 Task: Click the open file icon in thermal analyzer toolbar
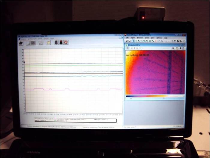tap(127, 41)
